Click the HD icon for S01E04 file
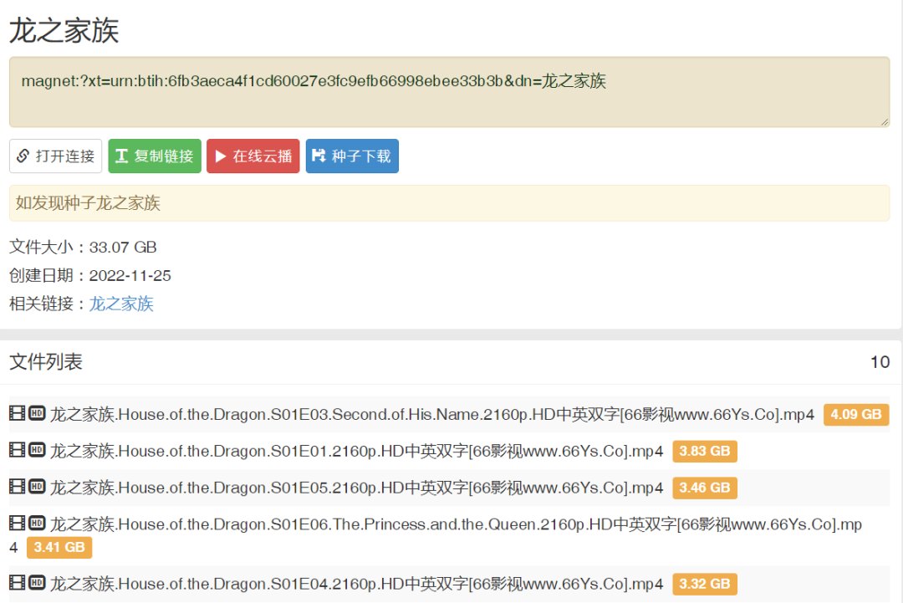This screenshot has height=603, width=903. [37, 582]
